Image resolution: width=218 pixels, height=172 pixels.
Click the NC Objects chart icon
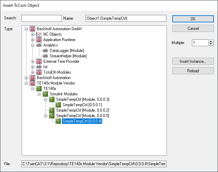[39, 34]
